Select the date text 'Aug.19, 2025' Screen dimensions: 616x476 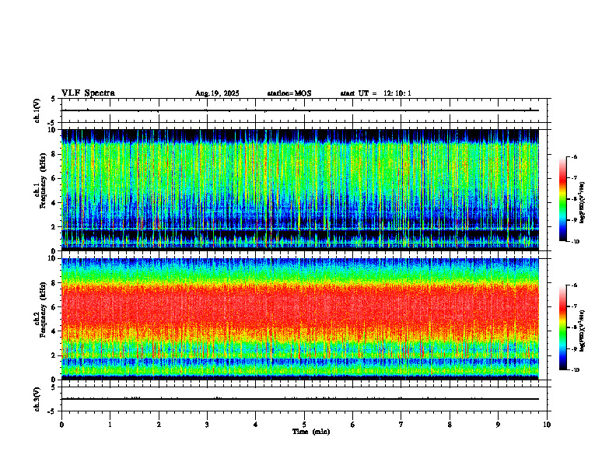217,93
